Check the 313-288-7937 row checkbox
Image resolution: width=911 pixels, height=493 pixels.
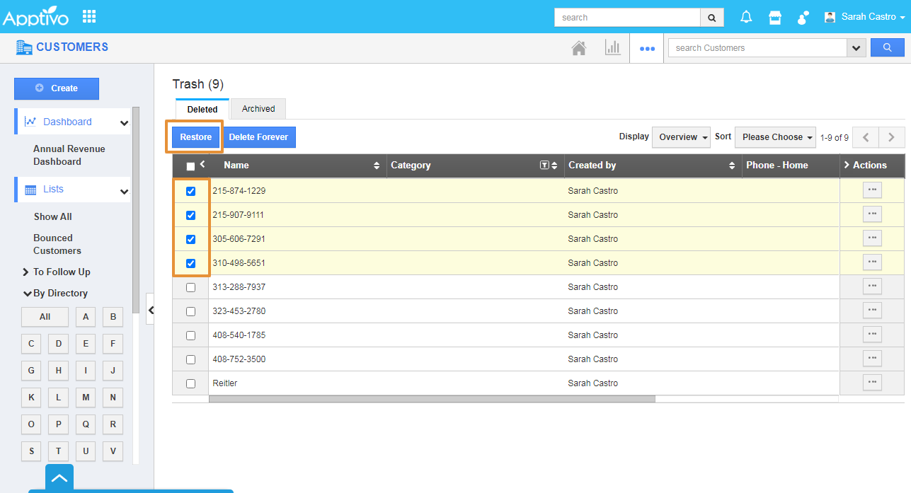tap(190, 287)
